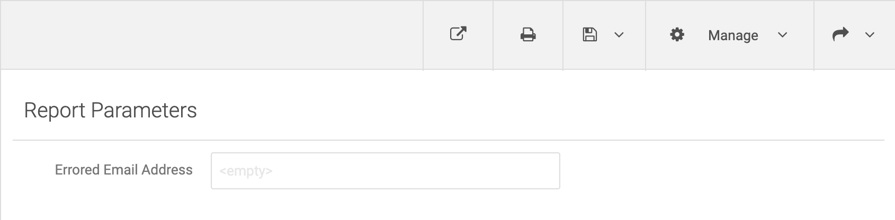Expand the Manage dropdown chevron
This screenshot has width=895, height=220.
pyautogui.click(x=782, y=35)
